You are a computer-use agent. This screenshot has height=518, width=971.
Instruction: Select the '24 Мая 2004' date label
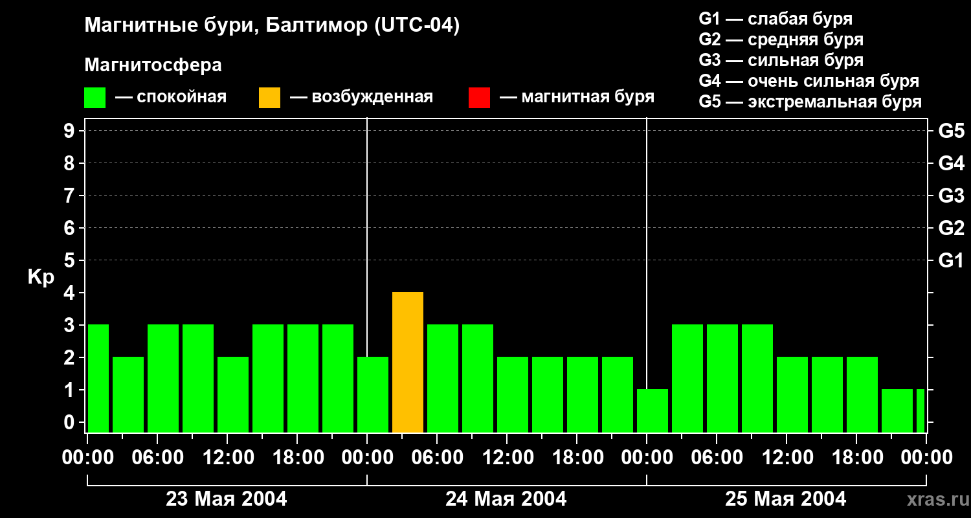pyautogui.click(x=506, y=499)
